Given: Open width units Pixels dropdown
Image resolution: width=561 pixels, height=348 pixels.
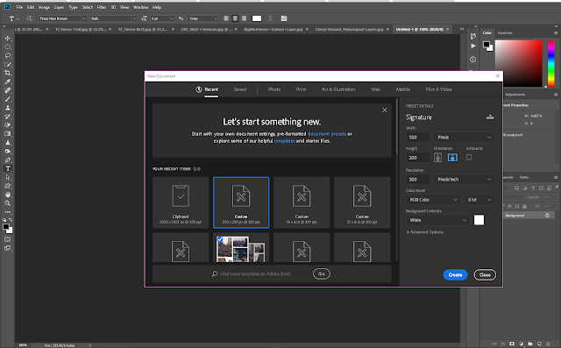Looking at the screenshot, I should coord(464,137).
